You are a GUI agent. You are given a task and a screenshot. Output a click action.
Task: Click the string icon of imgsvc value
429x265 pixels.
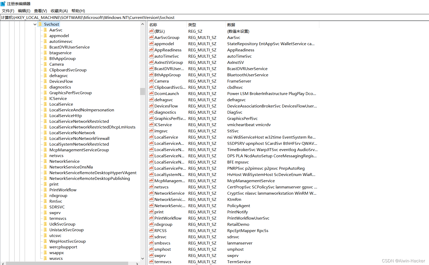coord(151,131)
